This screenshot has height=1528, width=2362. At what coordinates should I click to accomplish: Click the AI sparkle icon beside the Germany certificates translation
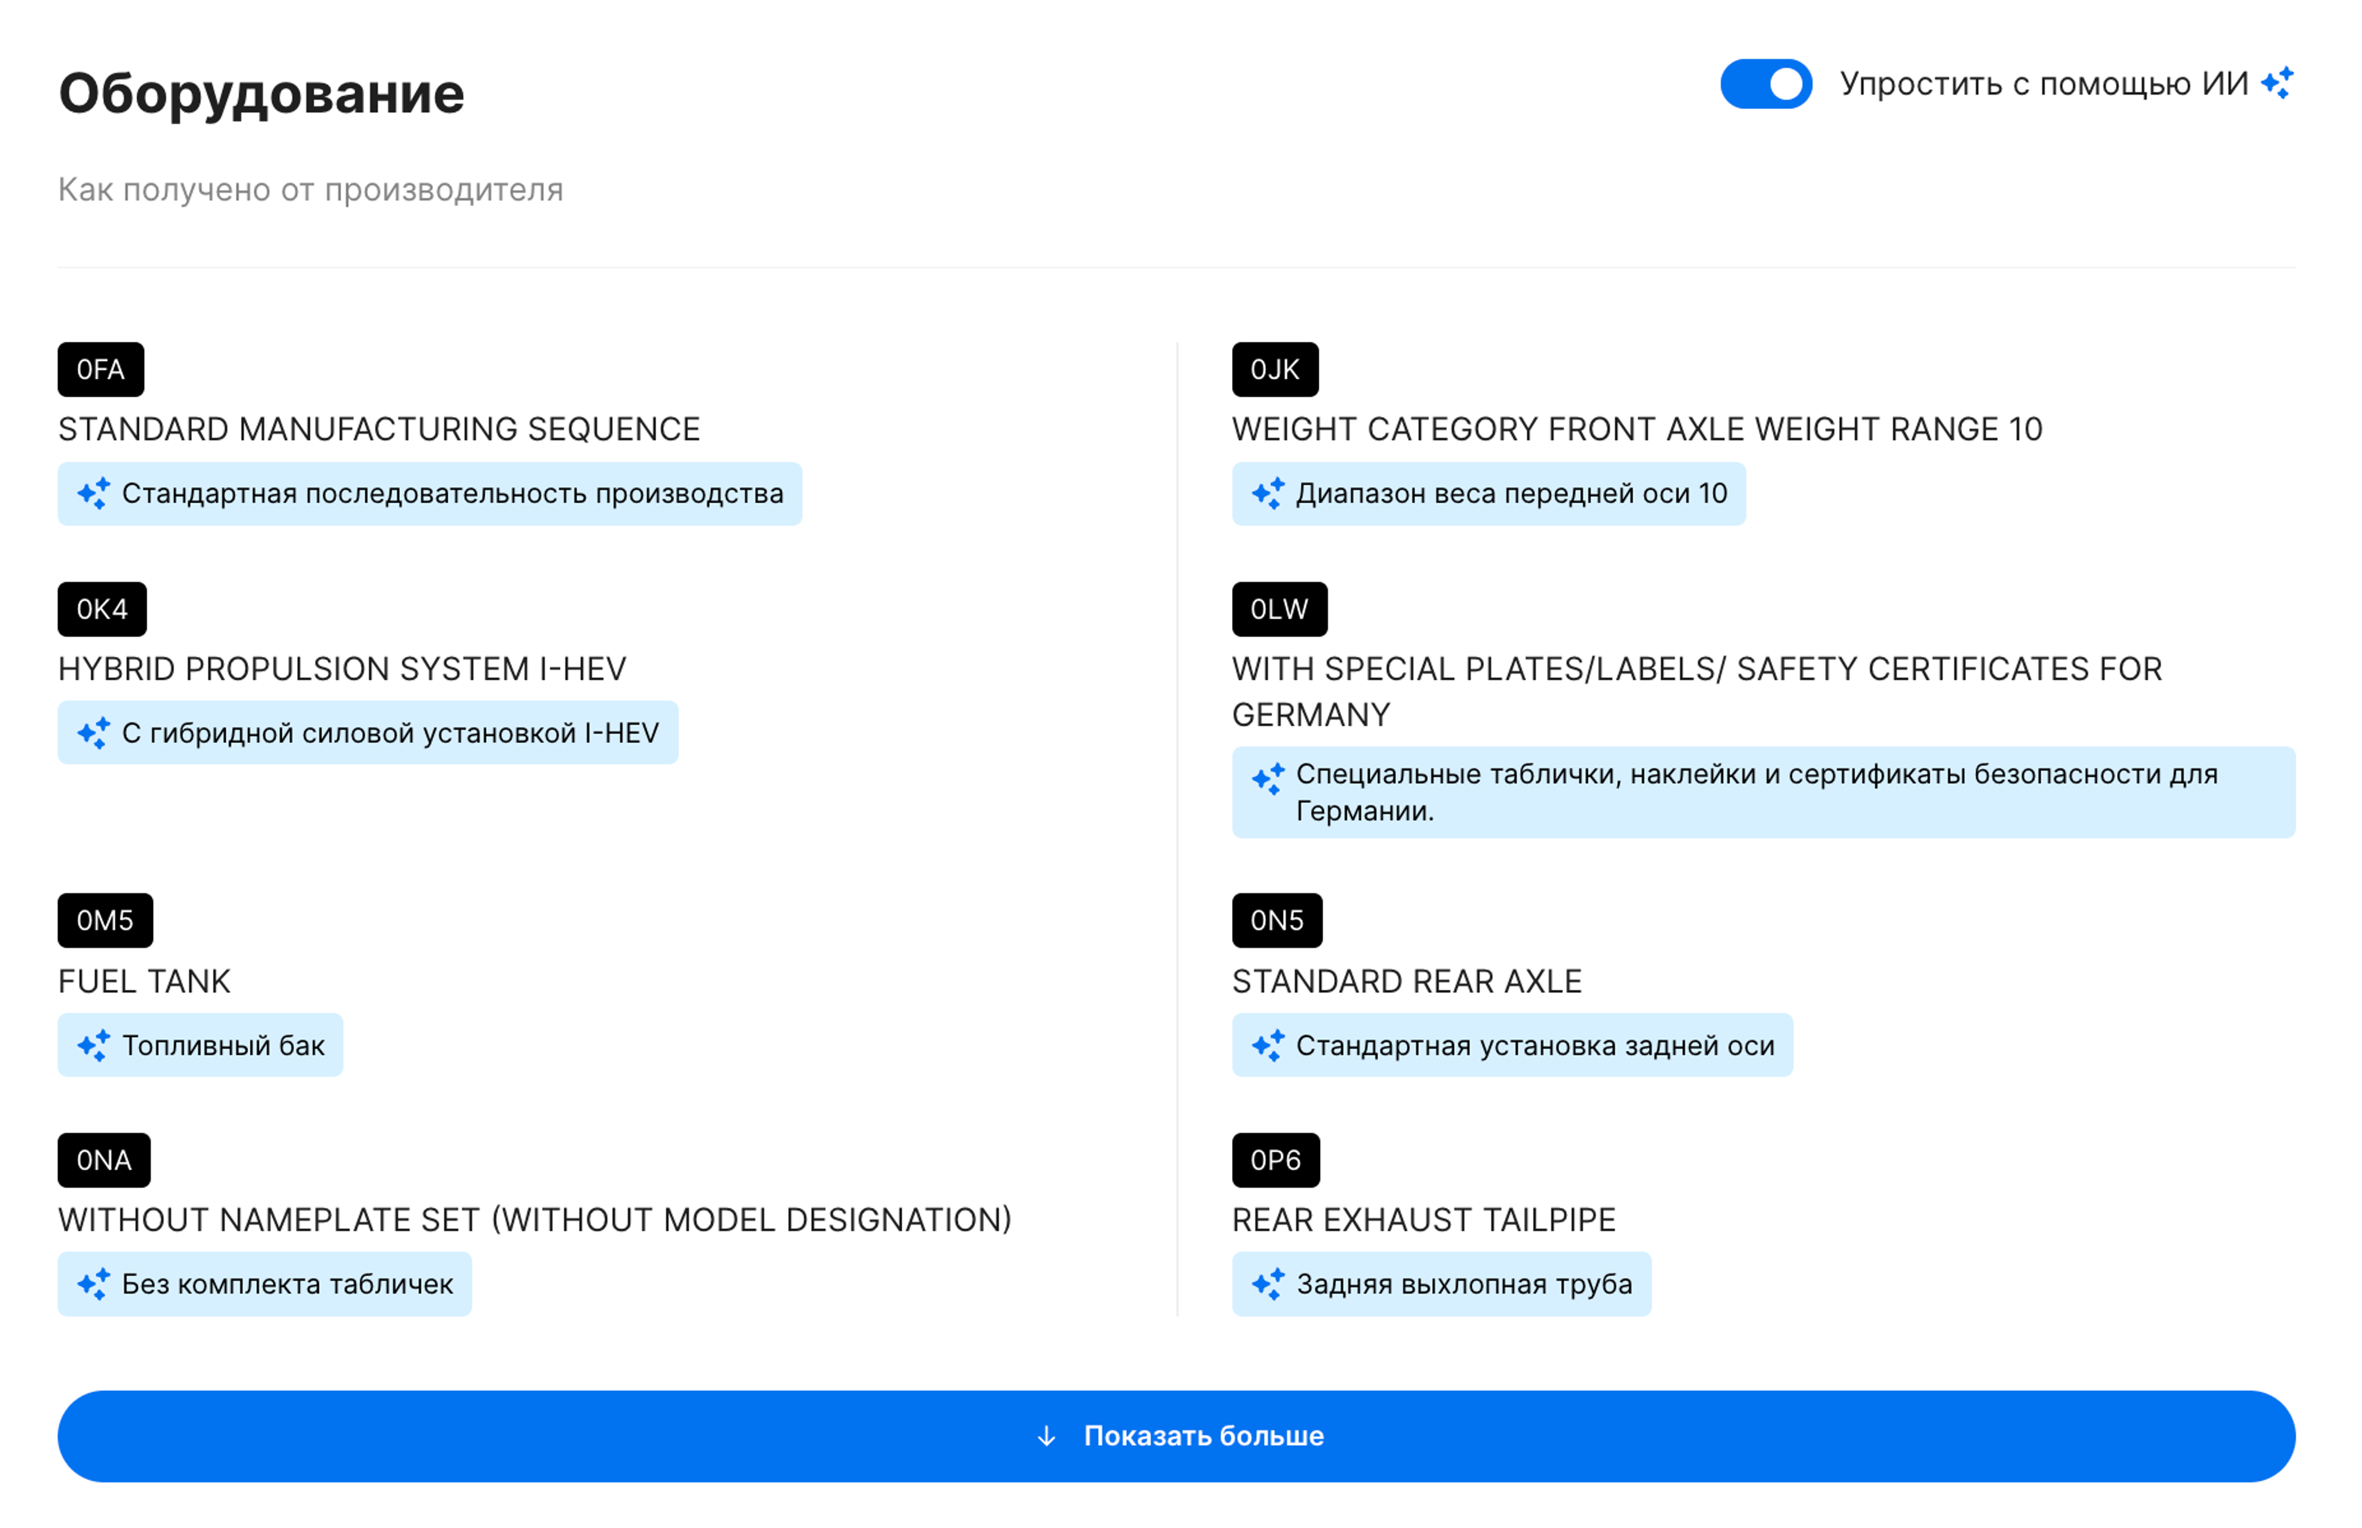1268,779
